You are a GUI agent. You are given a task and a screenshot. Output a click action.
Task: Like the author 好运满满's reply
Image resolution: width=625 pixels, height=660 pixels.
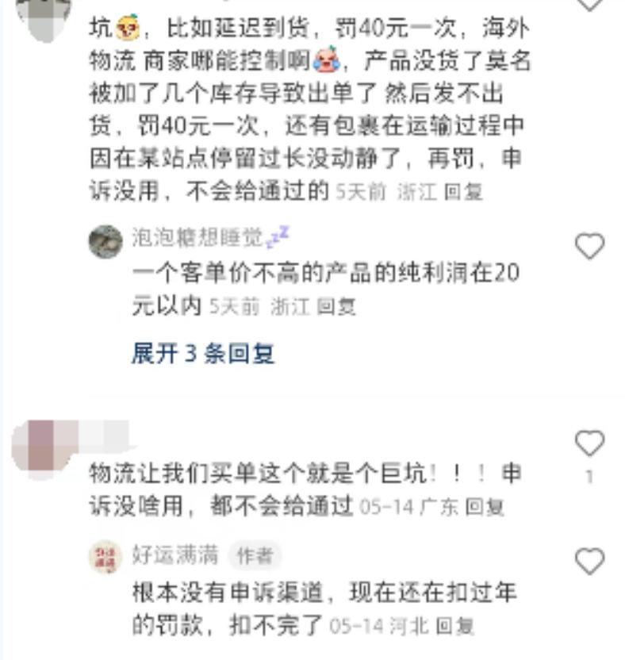pyautogui.click(x=589, y=561)
